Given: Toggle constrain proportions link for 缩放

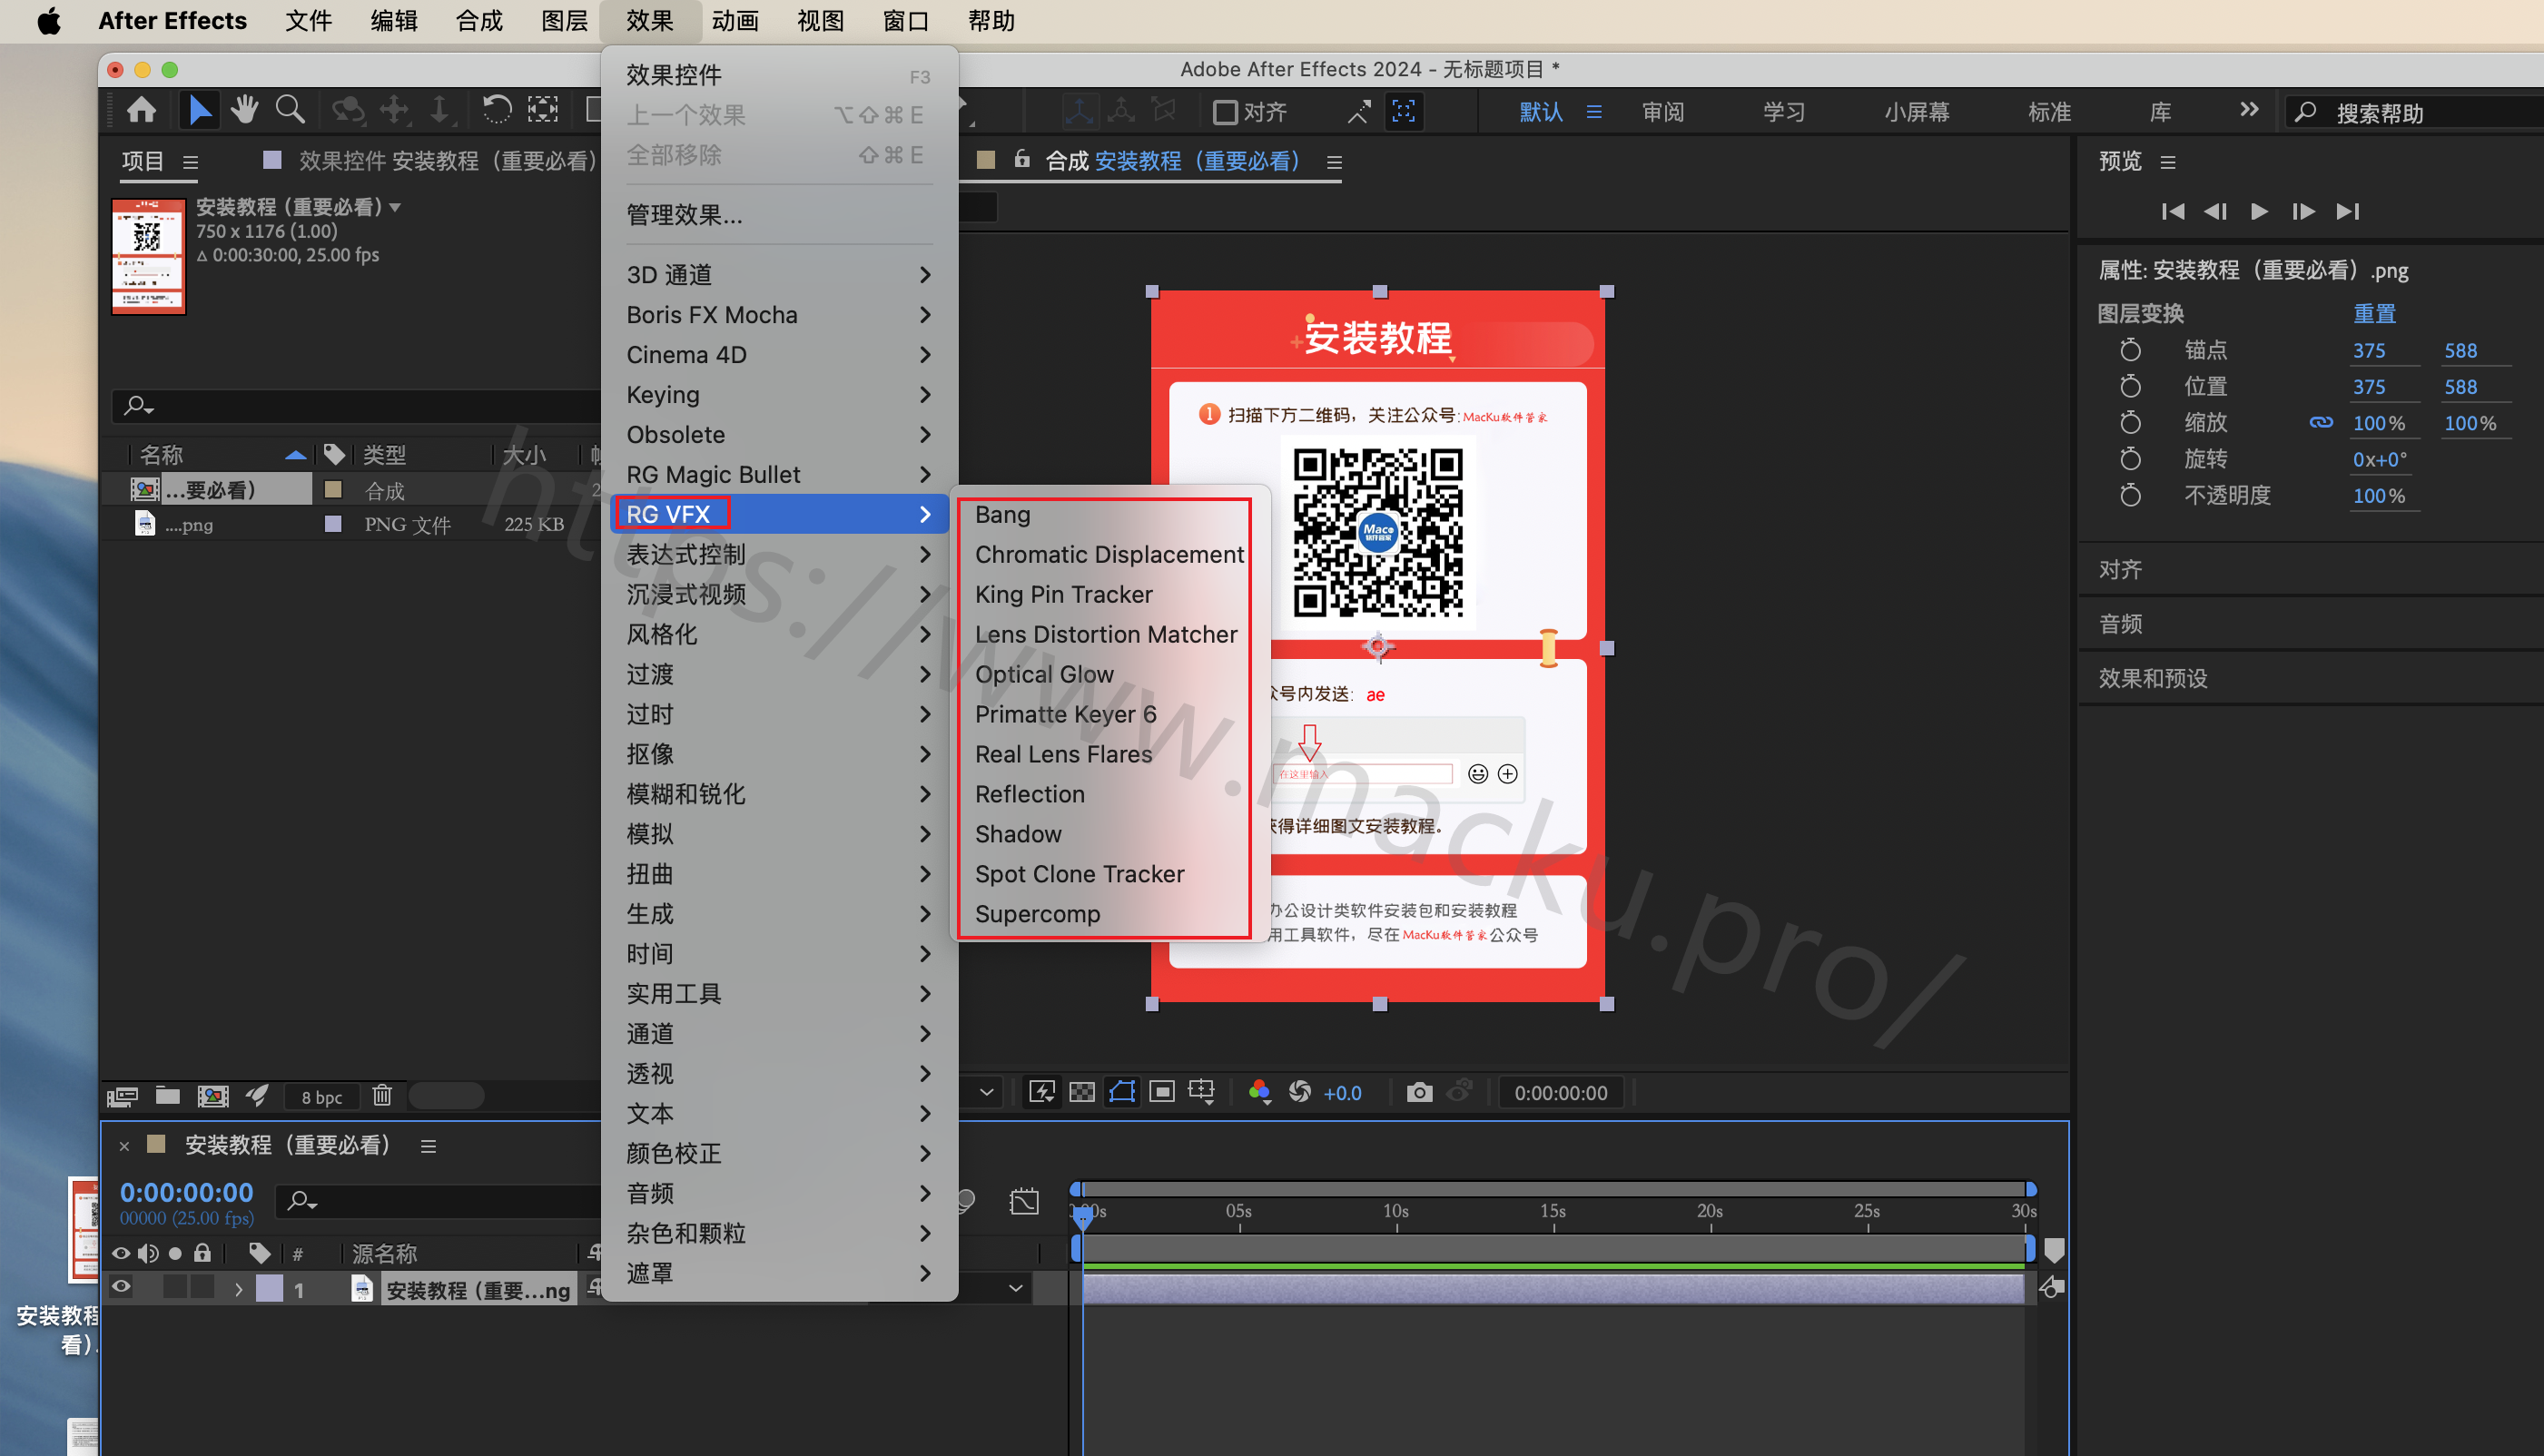Looking at the screenshot, I should point(2321,423).
